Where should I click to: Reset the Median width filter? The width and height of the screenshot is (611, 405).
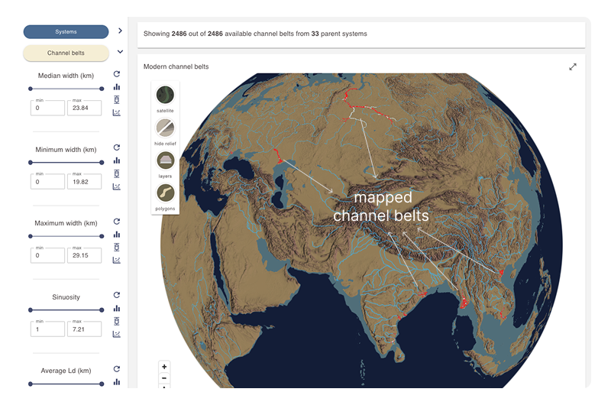[117, 74]
